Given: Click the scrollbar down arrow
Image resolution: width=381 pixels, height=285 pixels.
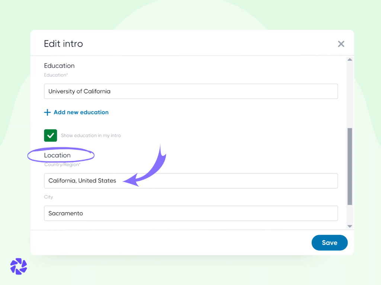Looking at the screenshot, I should tap(349, 226).
